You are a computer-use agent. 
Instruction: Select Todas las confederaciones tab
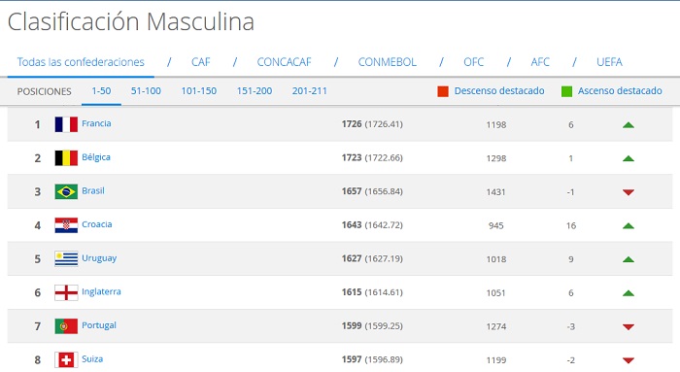coord(81,62)
